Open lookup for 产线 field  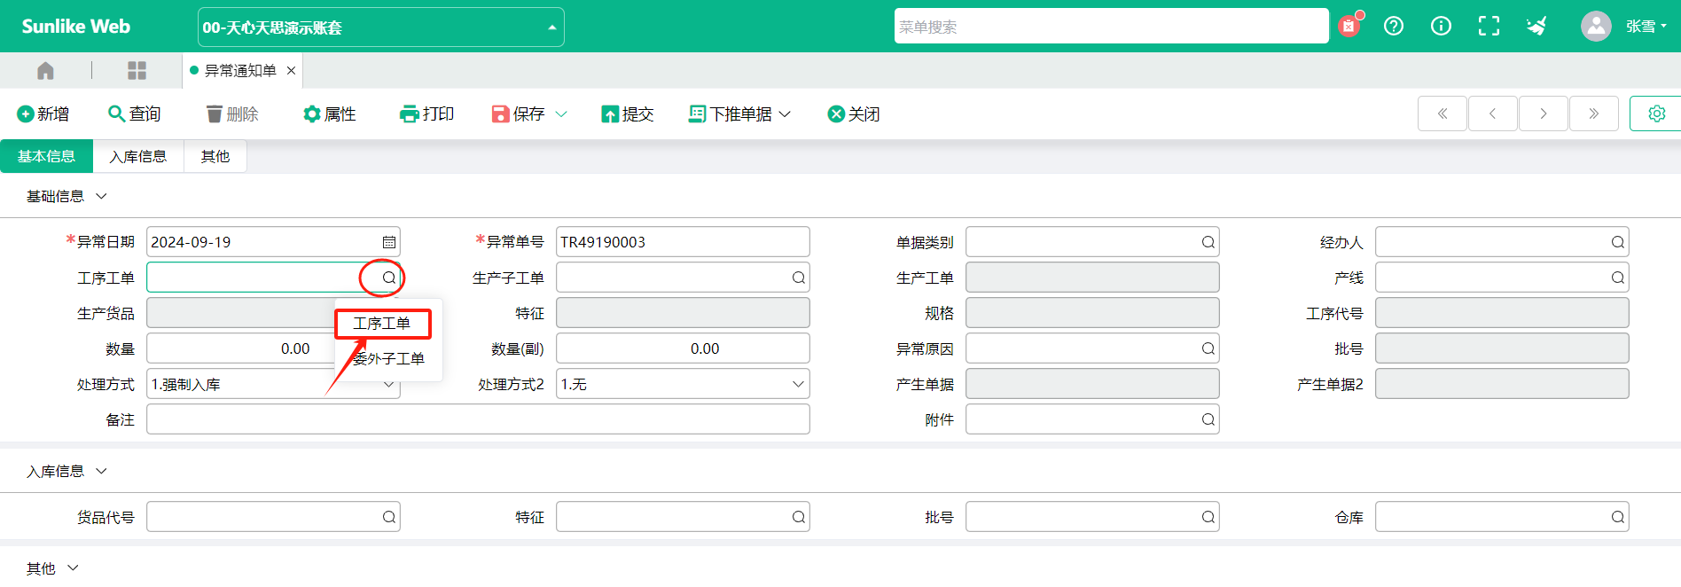tap(1618, 278)
